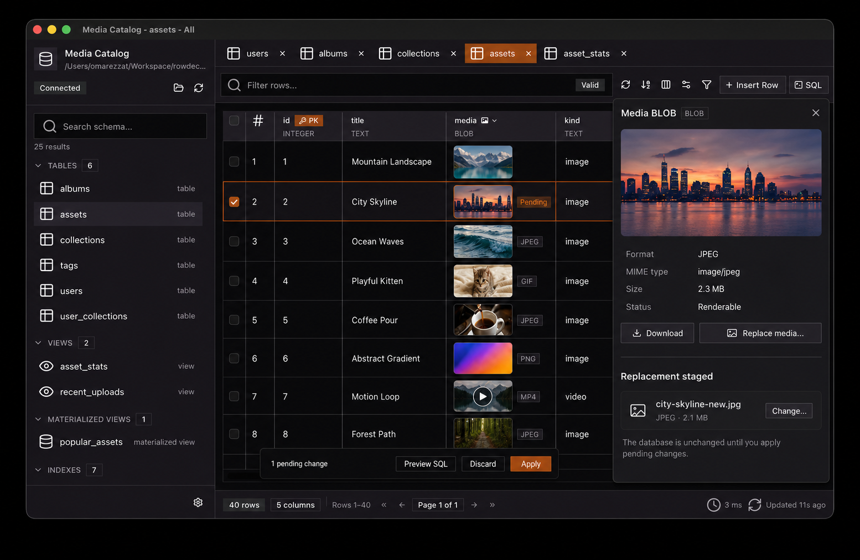Viewport: 860px width, 560px height.
Task: Uncheck the City Skyline row checkbox
Action: pyautogui.click(x=234, y=201)
